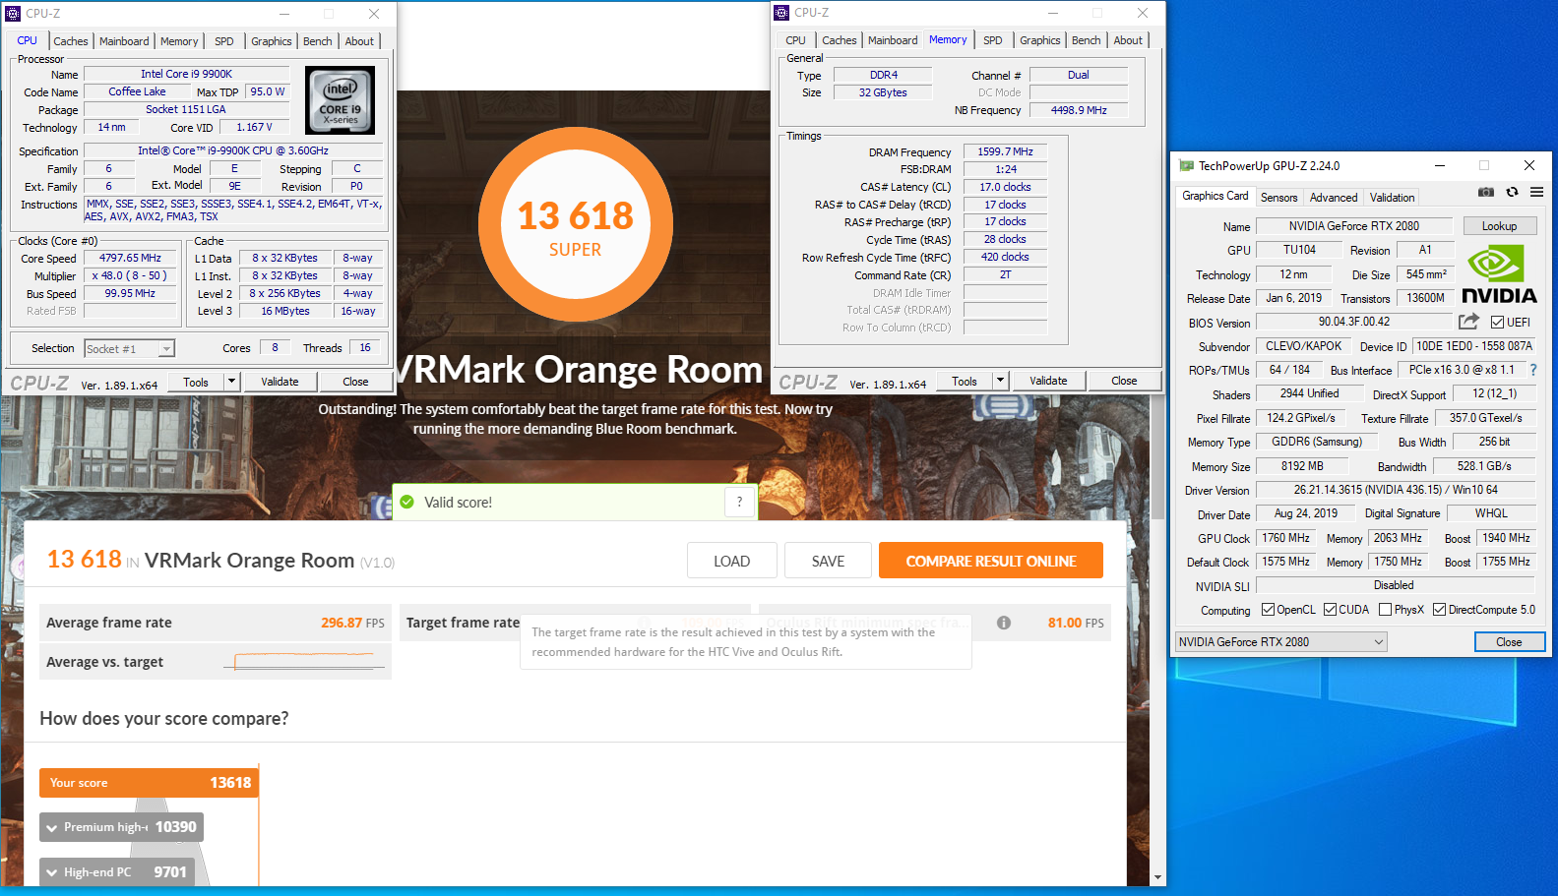Click the valid score help question button

coord(739,502)
